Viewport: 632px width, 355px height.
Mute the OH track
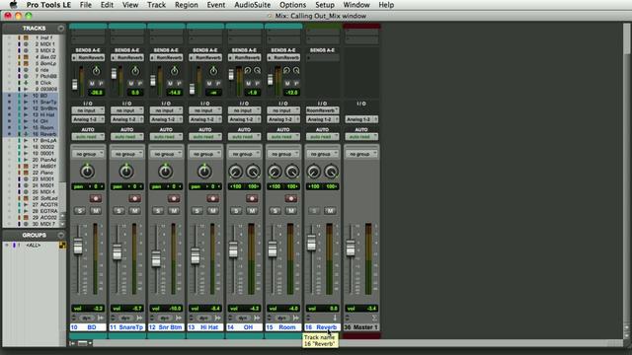(x=252, y=211)
